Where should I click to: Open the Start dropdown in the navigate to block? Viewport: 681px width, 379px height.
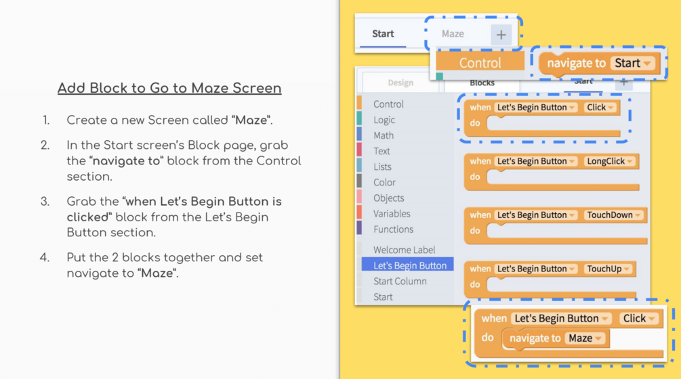(634, 64)
